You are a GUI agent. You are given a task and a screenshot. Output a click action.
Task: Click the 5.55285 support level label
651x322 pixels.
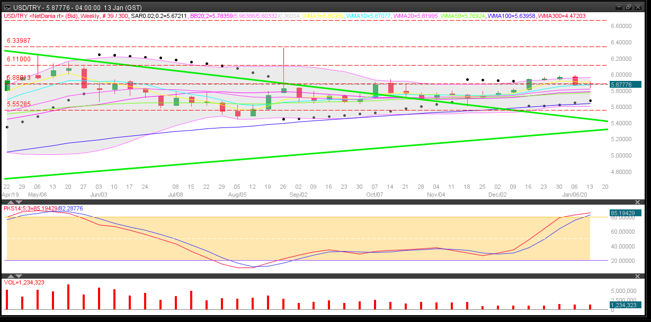(18, 105)
